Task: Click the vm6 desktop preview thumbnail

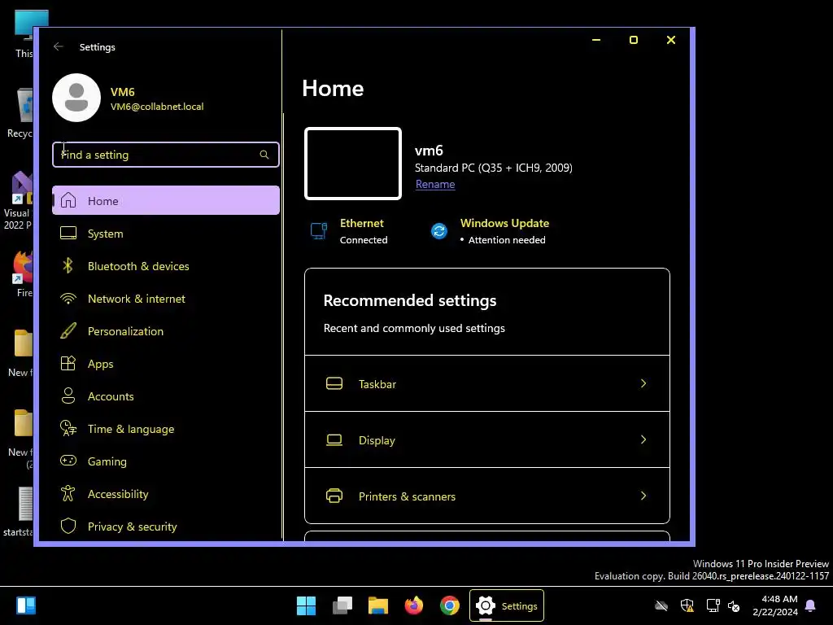Action: pos(353,164)
